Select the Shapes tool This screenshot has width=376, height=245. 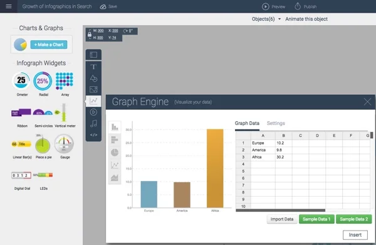[93, 78]
